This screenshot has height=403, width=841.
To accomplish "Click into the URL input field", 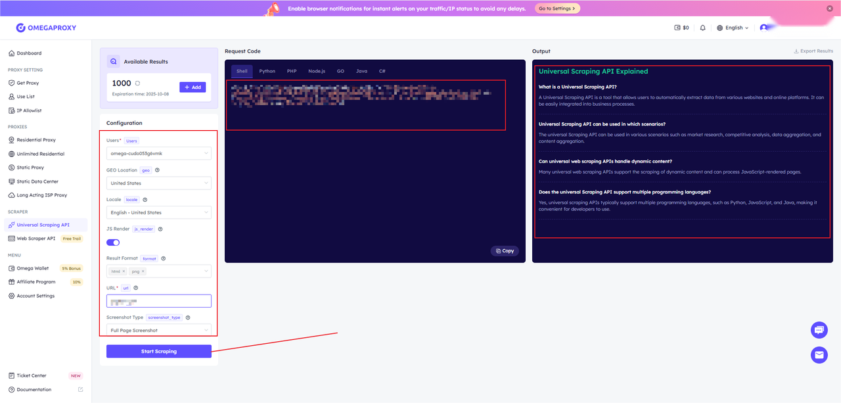I will coord(158,301).
